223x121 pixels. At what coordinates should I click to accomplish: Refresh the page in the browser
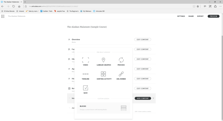13,6
